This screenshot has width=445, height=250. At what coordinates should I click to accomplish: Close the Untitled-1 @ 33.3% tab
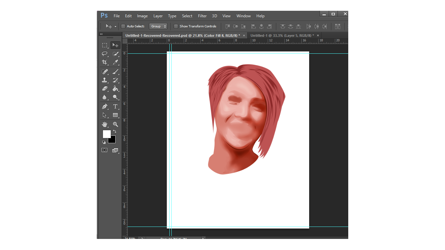(x=318, y=35)
